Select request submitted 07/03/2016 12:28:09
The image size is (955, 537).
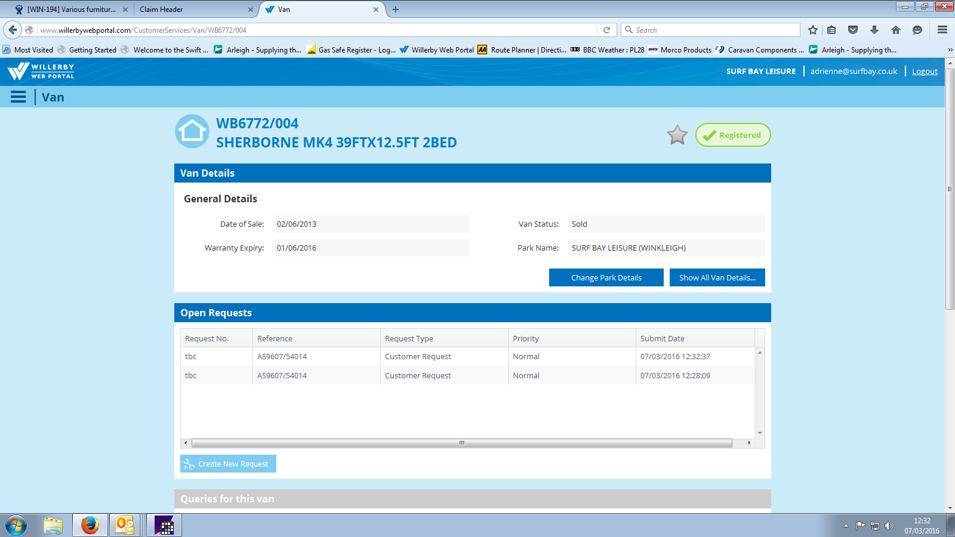(x=468, y=375)
